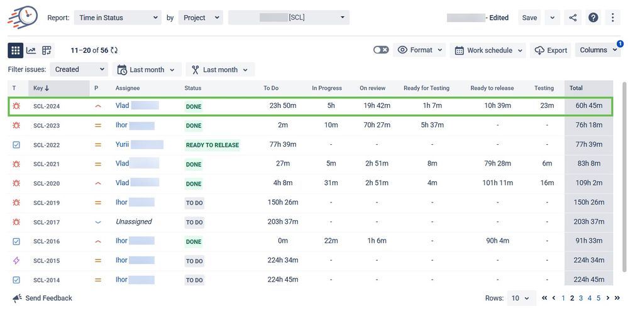Click the DONE badge of SCL-2016
This screenshot has height=311, width=628.
coord(194,241)
